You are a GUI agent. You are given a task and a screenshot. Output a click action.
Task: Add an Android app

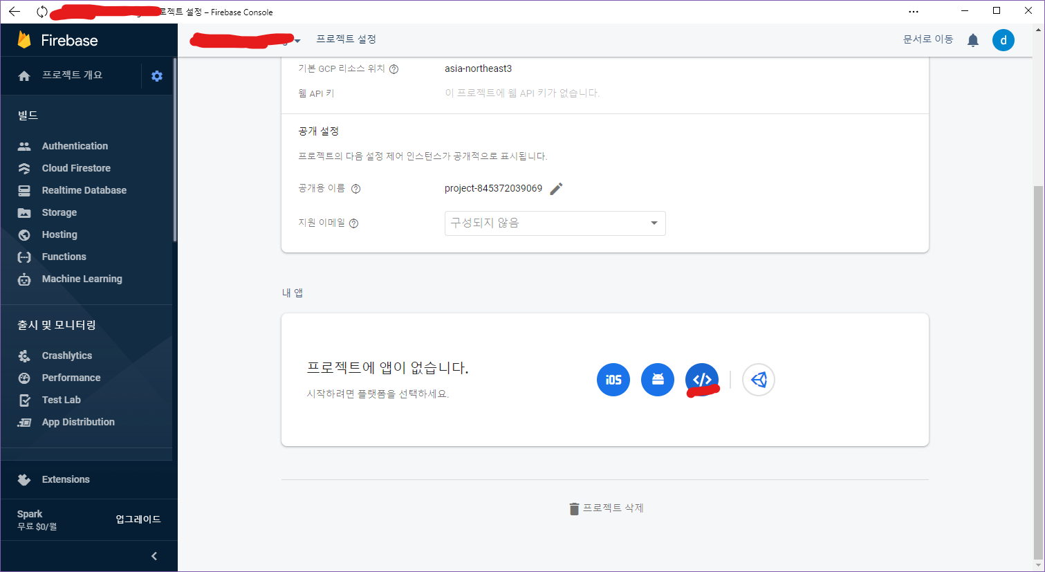pyautogui.click(x=658, y=380)
